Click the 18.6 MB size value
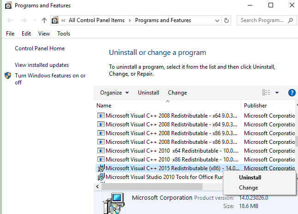The height and width of the screenshot is (214, 298). point(249,206)
